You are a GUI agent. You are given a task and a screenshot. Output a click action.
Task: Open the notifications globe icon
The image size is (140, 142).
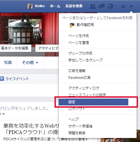tap(110, 7)
